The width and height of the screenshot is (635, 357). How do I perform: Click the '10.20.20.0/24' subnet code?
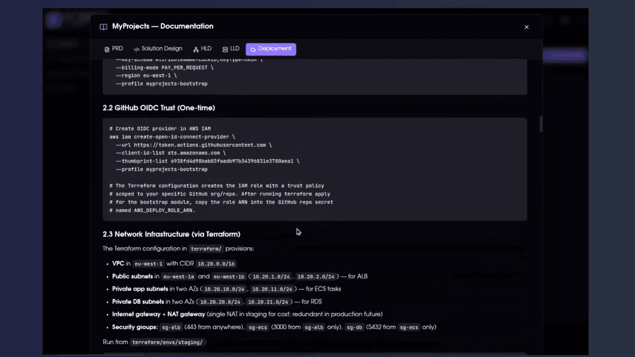coord(220,302)
